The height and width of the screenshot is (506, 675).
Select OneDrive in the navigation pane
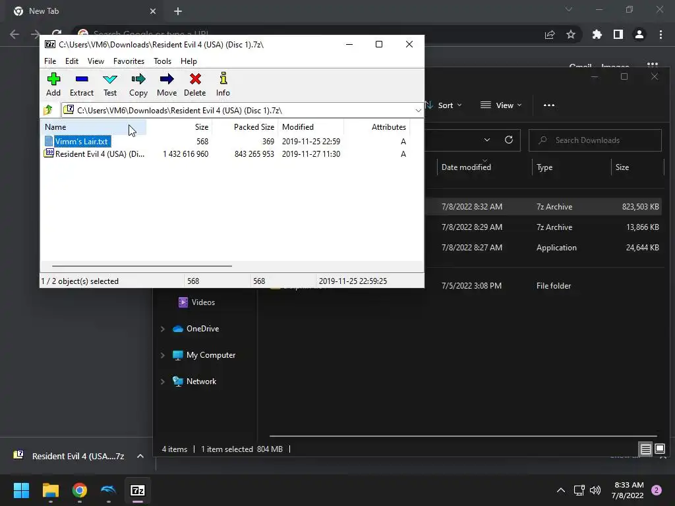click(x=196, y=329)
